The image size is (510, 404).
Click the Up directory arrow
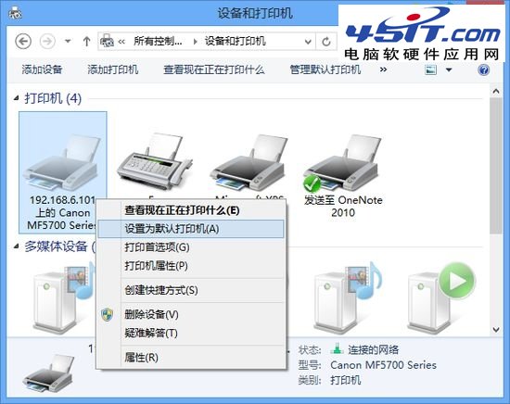tap(86, 42)
